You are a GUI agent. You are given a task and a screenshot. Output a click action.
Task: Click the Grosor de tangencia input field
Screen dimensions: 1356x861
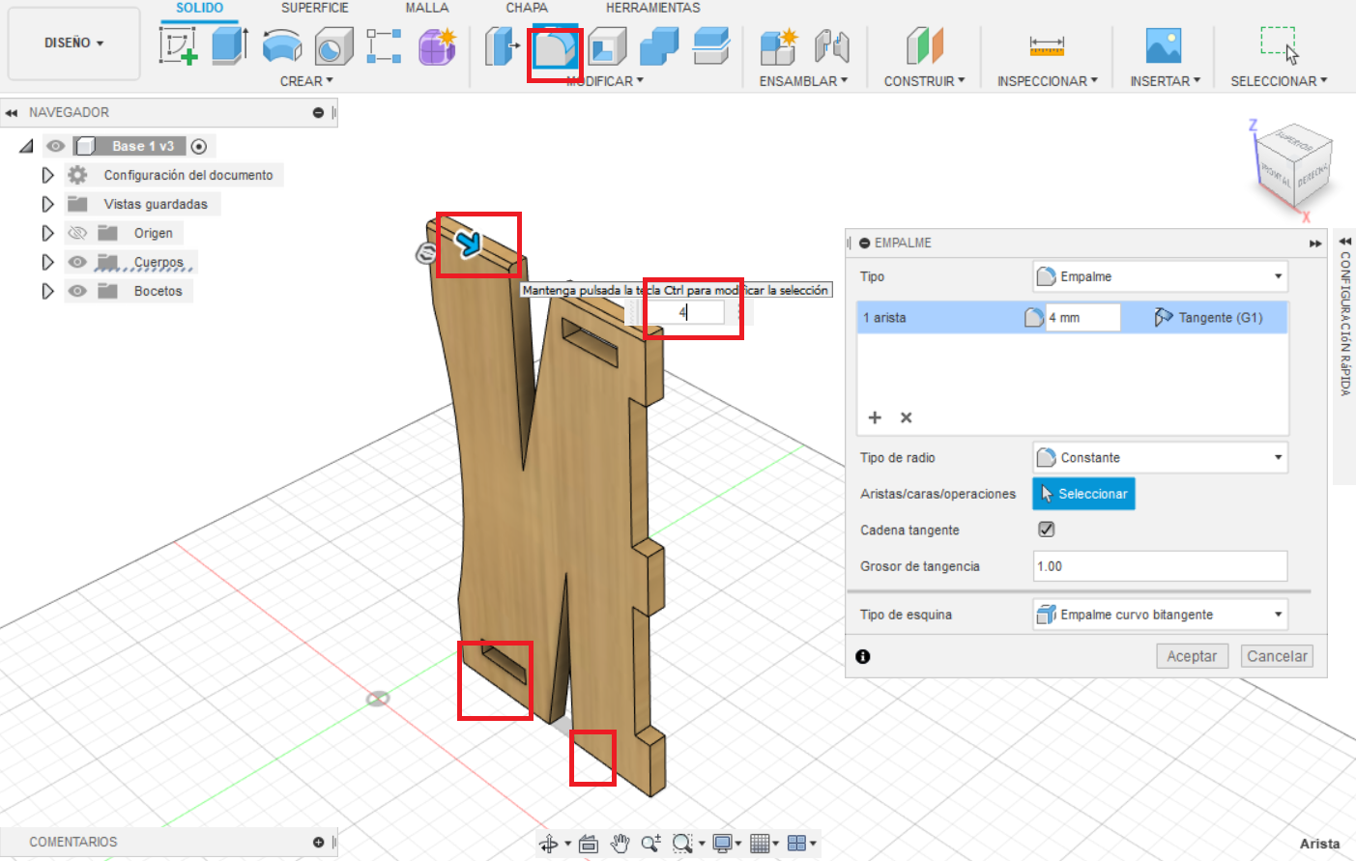[x=1160, y=566]
